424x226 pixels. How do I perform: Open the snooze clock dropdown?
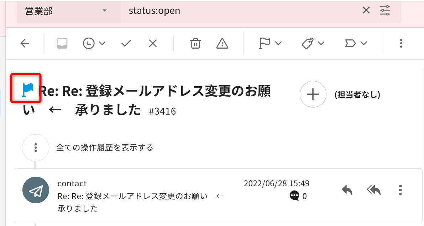click(x=94, y=44)
